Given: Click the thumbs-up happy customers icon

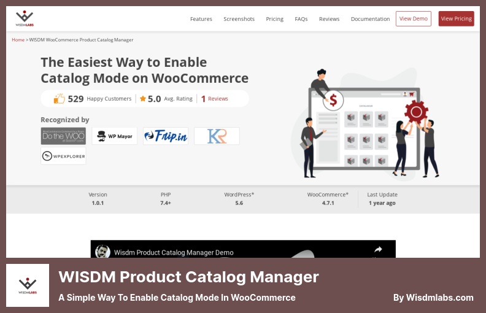Looking at the screenshot, I should pyautogui.click(x=59, y=99).
